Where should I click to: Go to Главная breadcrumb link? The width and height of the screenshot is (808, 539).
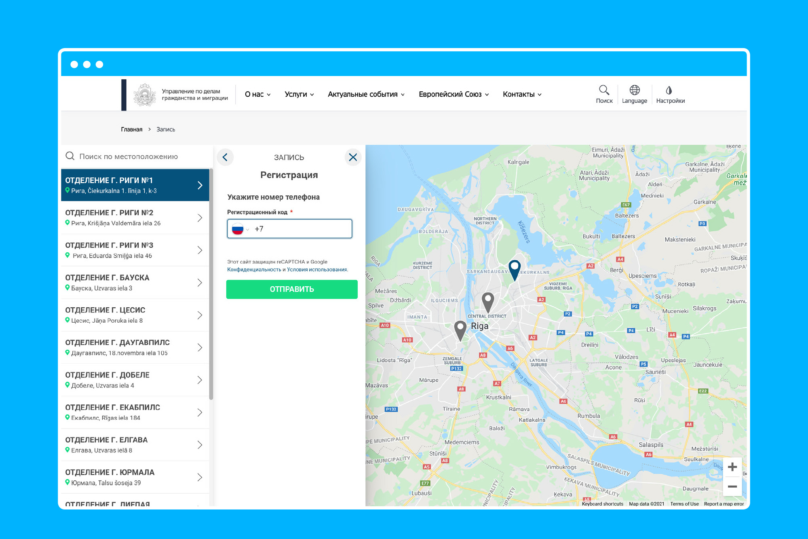131,129
